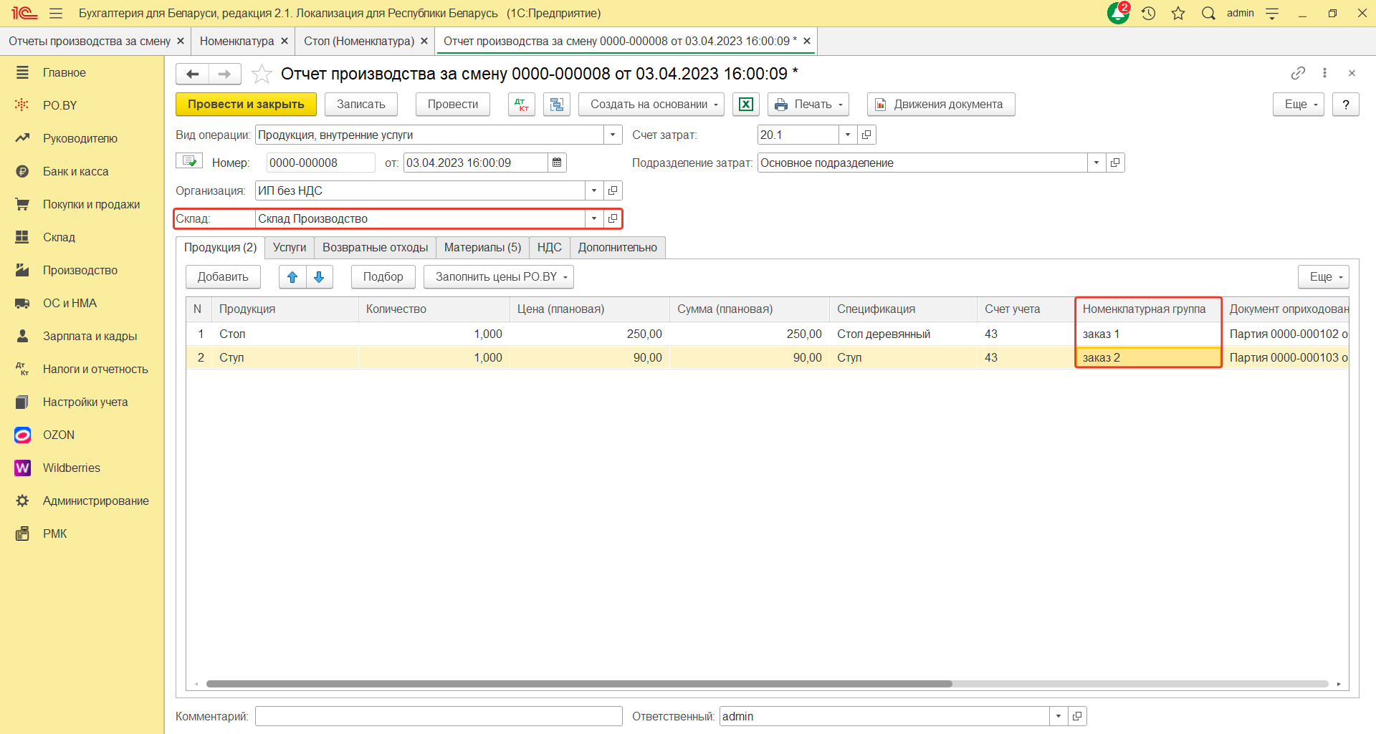Viewport: 1376px width, 734px height.
Task: Open Счет затрат 20.1 form icon
Action: [866, 135]
